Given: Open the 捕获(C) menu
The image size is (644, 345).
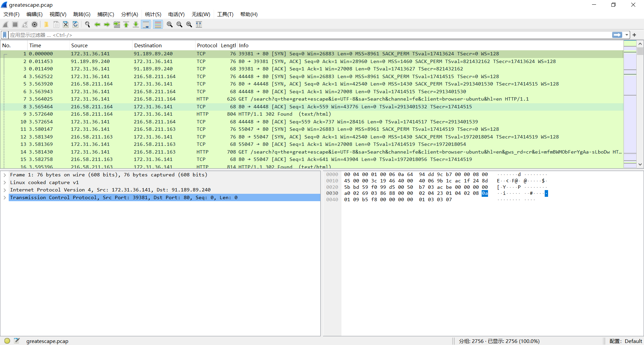Looking at the screenshot, I should coord(106,14).
